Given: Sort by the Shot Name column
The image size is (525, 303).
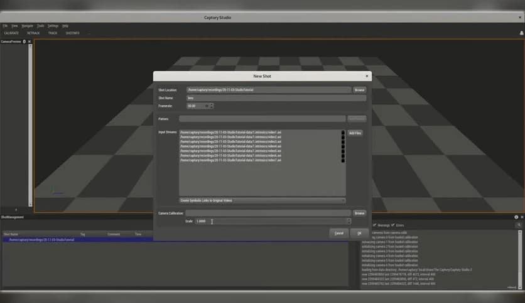Looking at the screenshot, I should [x=11, y=234].
